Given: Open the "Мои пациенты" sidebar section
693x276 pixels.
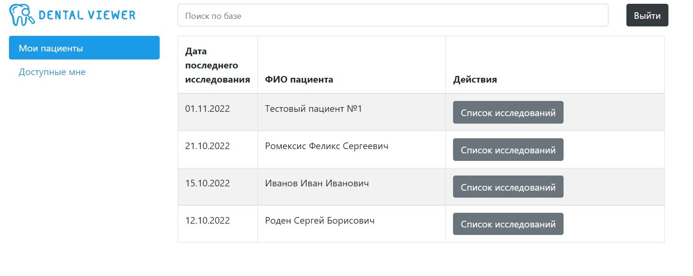Looking at the screenshot, I should point(84,48).
